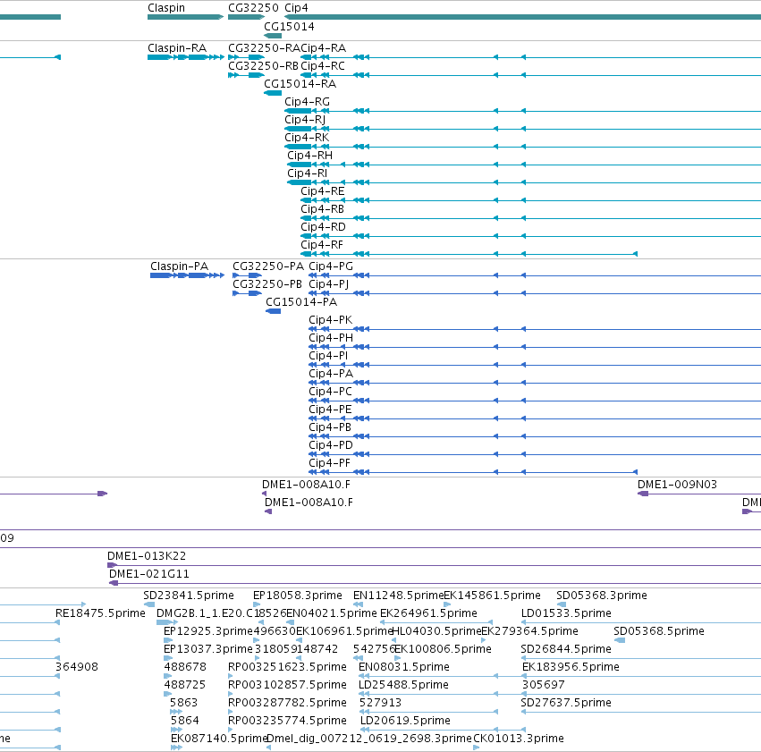The width and height of the screenshot is (761, 752).
Task: Select the EK279364.5prime EST label
Action: click(x=529, y=631)
